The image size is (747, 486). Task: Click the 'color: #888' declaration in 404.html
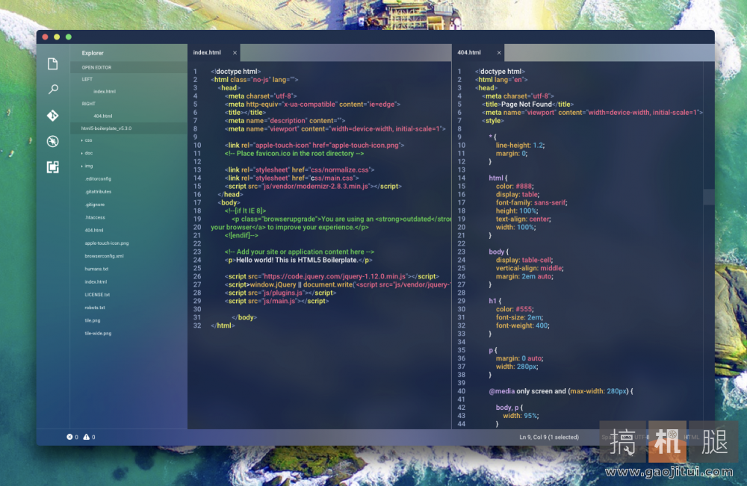515,187
